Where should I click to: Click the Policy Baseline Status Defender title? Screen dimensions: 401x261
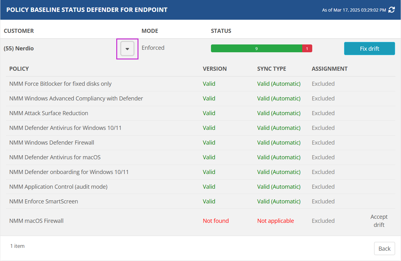coord(87,10)
